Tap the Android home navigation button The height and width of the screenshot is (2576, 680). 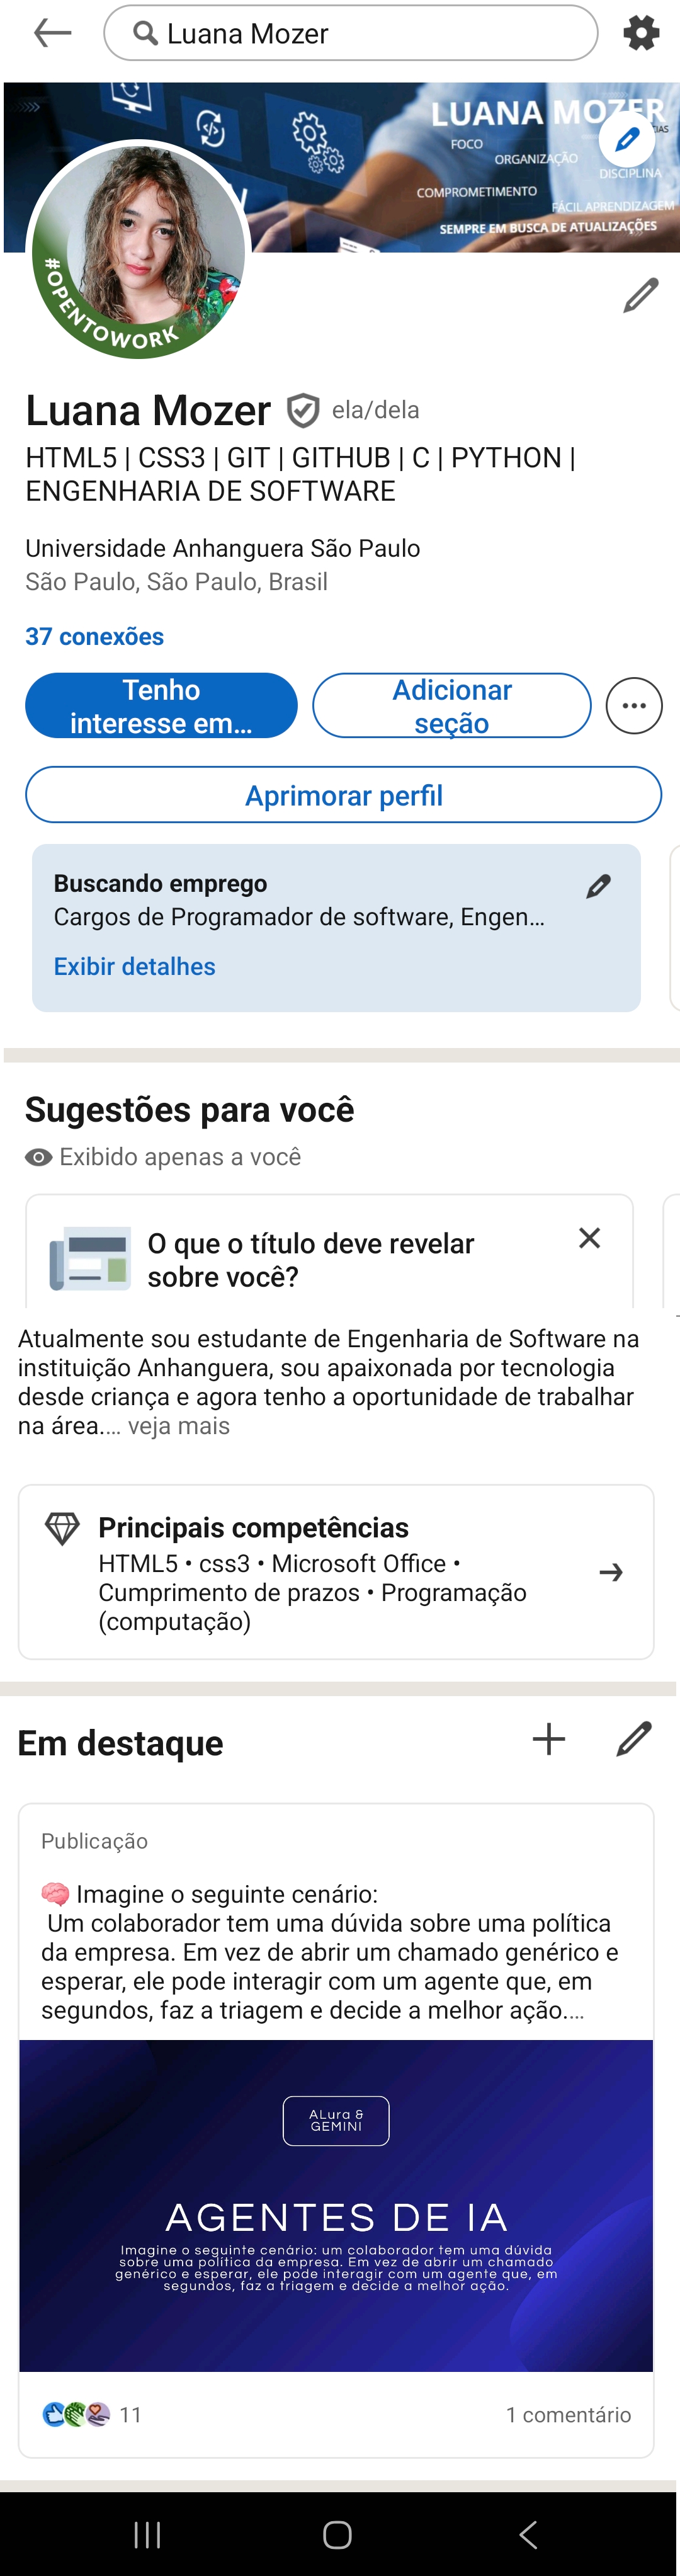(x=338, y=2534)
